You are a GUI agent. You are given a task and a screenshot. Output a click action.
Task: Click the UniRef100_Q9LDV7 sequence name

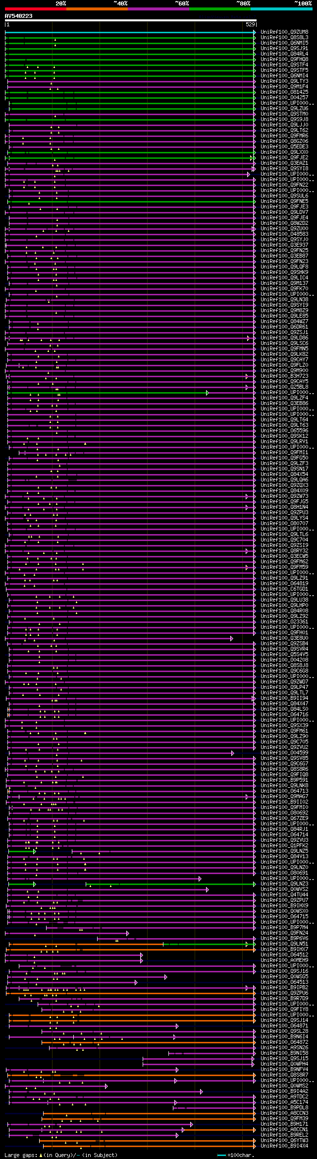tap(284, 212)
